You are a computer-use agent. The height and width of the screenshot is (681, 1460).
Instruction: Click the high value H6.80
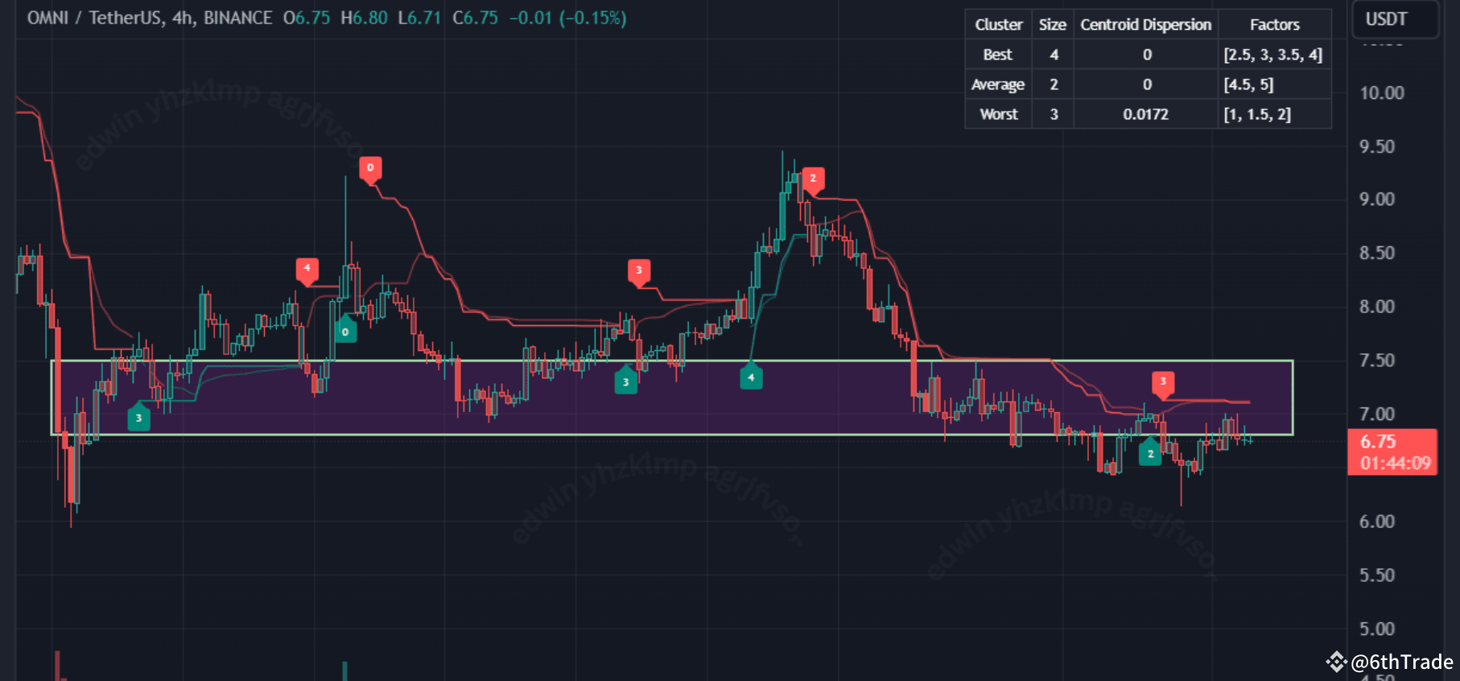click(364, 18)
